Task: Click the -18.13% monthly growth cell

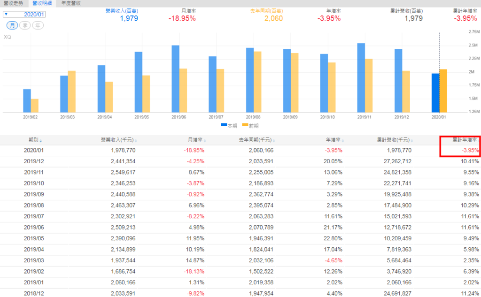Action: (194, 272)
